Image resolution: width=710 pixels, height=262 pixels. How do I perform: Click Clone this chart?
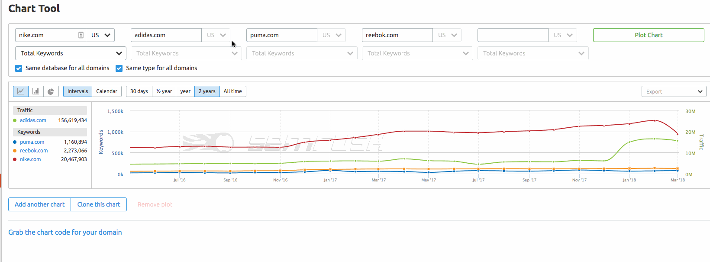coord(99,204)
